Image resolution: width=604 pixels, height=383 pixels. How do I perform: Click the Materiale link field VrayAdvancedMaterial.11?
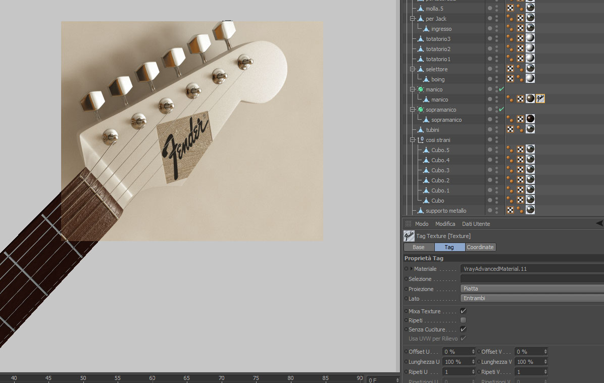(532, 269)
